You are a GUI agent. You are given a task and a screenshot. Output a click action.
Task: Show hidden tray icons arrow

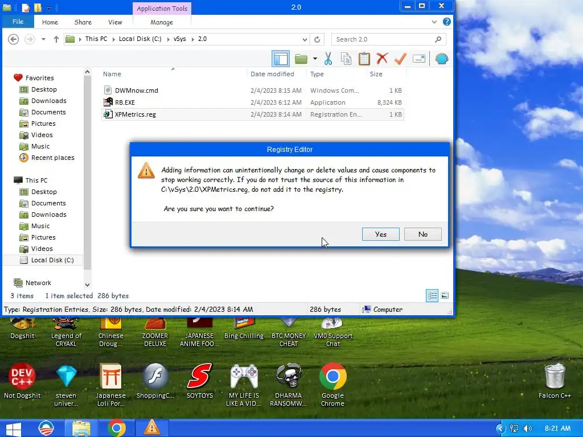(500, 428)
